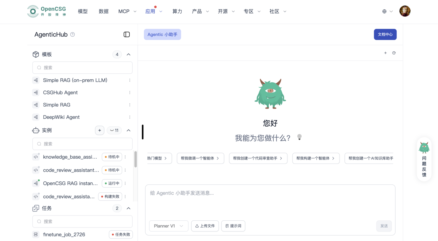Select the Agentic 小助手 tab
The width and height of the screenshot is (438, 241).
pyautogui.click(x=162, y=34)
